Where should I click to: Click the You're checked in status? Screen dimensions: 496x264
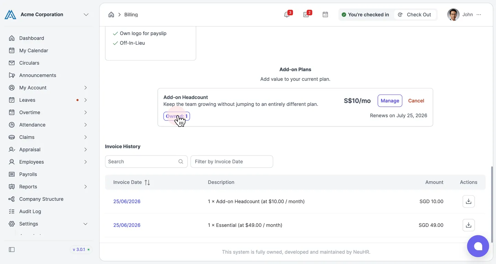tap(365, 14)
